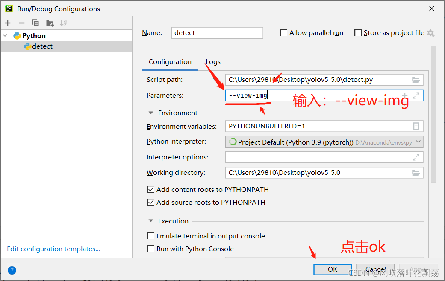Image resolution: width=445 pixels, height=281 pixels.
Task: Switch to the Configuration tab
Action: coord(170,62)
